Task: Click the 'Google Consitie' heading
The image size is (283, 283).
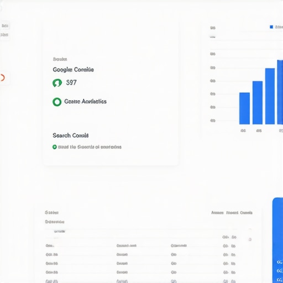Action: 73,70
